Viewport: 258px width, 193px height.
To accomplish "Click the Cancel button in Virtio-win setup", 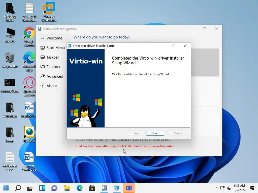I will click(178, 133).
